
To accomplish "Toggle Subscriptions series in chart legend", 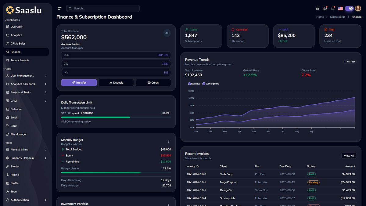I will click(x=211, y=84).
